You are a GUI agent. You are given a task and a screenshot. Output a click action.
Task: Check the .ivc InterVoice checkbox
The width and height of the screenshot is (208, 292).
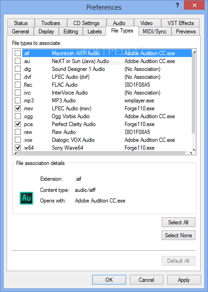coord(18,93)
